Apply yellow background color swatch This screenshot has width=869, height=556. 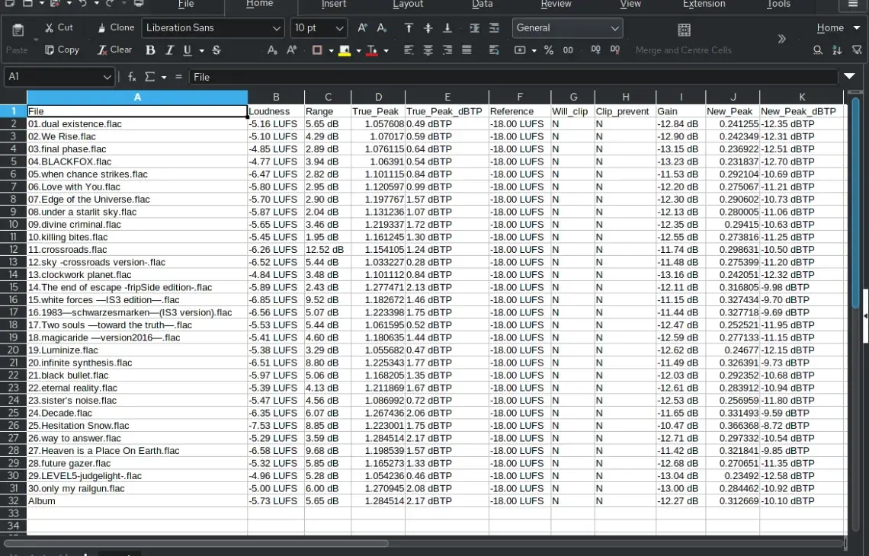[345, 50]
